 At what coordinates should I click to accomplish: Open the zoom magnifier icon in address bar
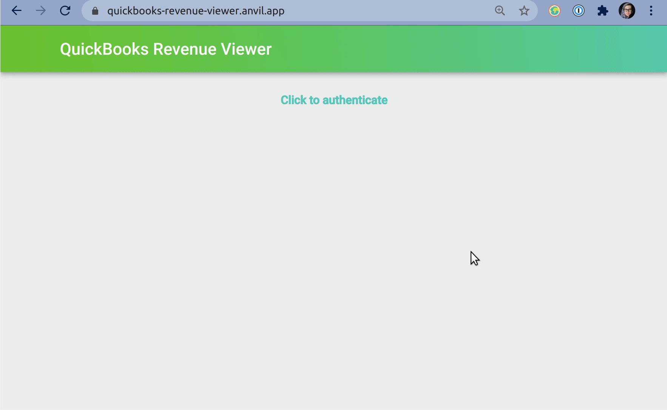500,11
